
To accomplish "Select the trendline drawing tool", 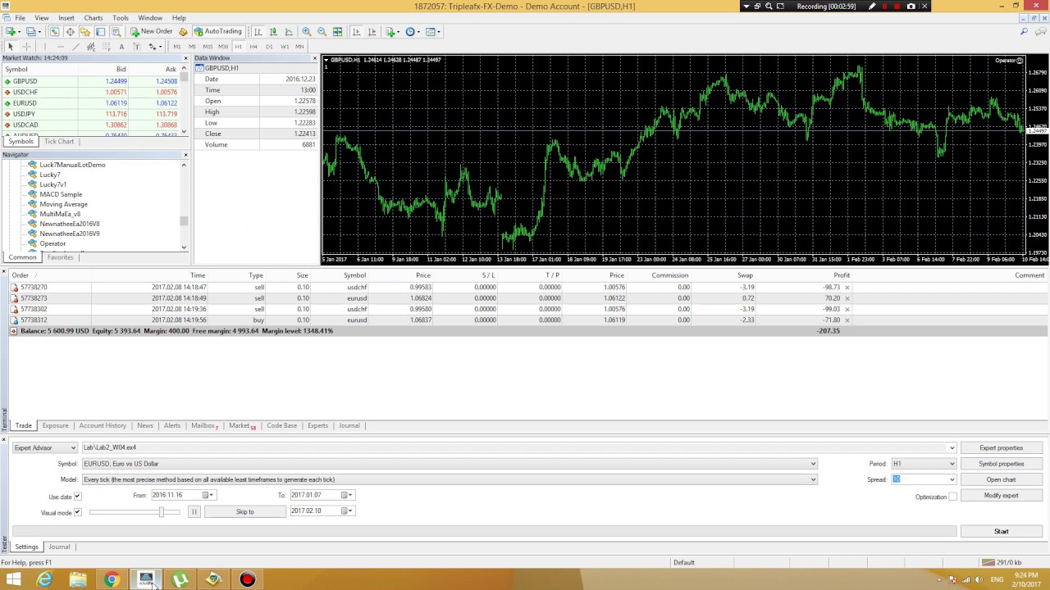I will (75, 47).
